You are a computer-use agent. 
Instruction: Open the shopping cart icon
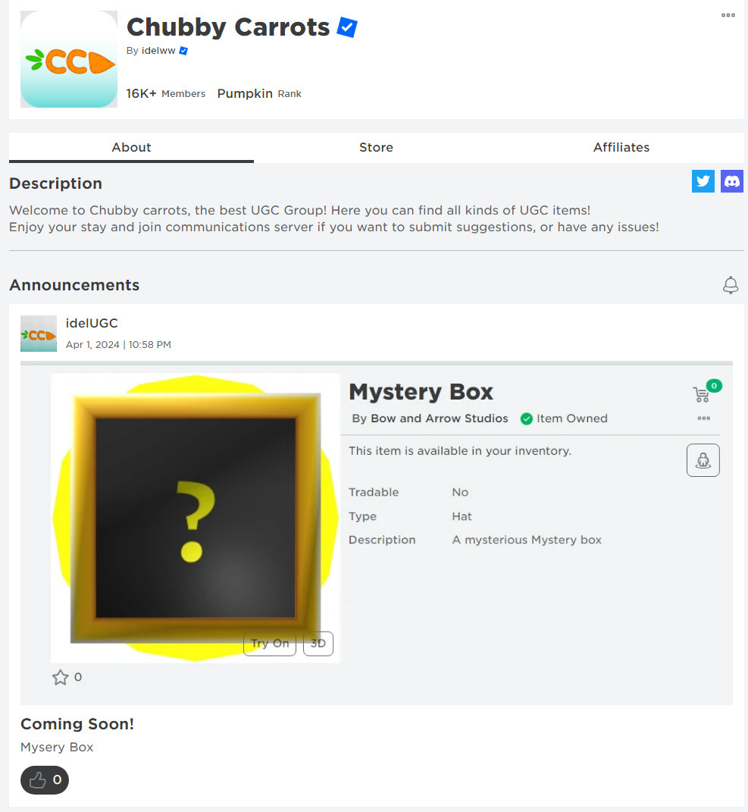[x=703, y=394]
